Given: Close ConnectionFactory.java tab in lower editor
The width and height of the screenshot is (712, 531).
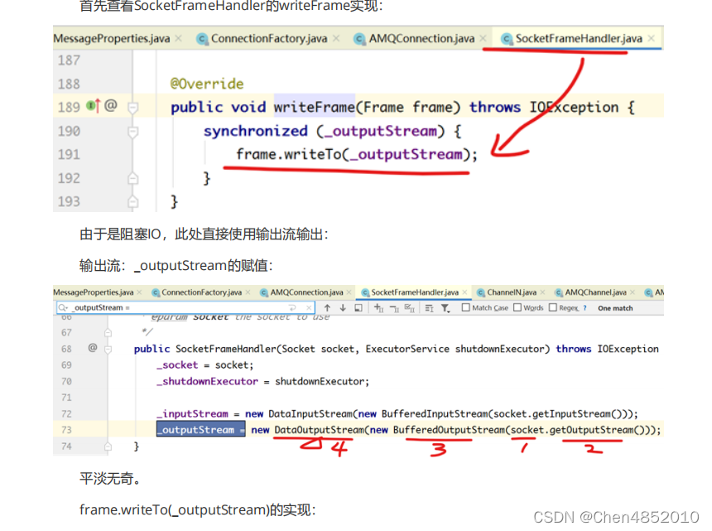Looking at the screenshot, I should (x=248, y=292).
